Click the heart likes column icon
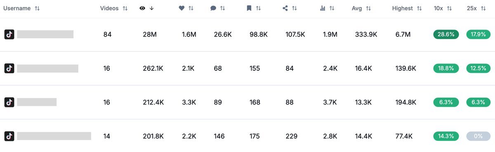The image size is (495, 152). tap(181, 8)
